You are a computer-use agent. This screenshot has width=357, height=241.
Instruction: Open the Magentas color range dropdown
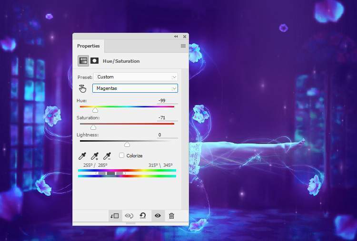coord(135,88)
